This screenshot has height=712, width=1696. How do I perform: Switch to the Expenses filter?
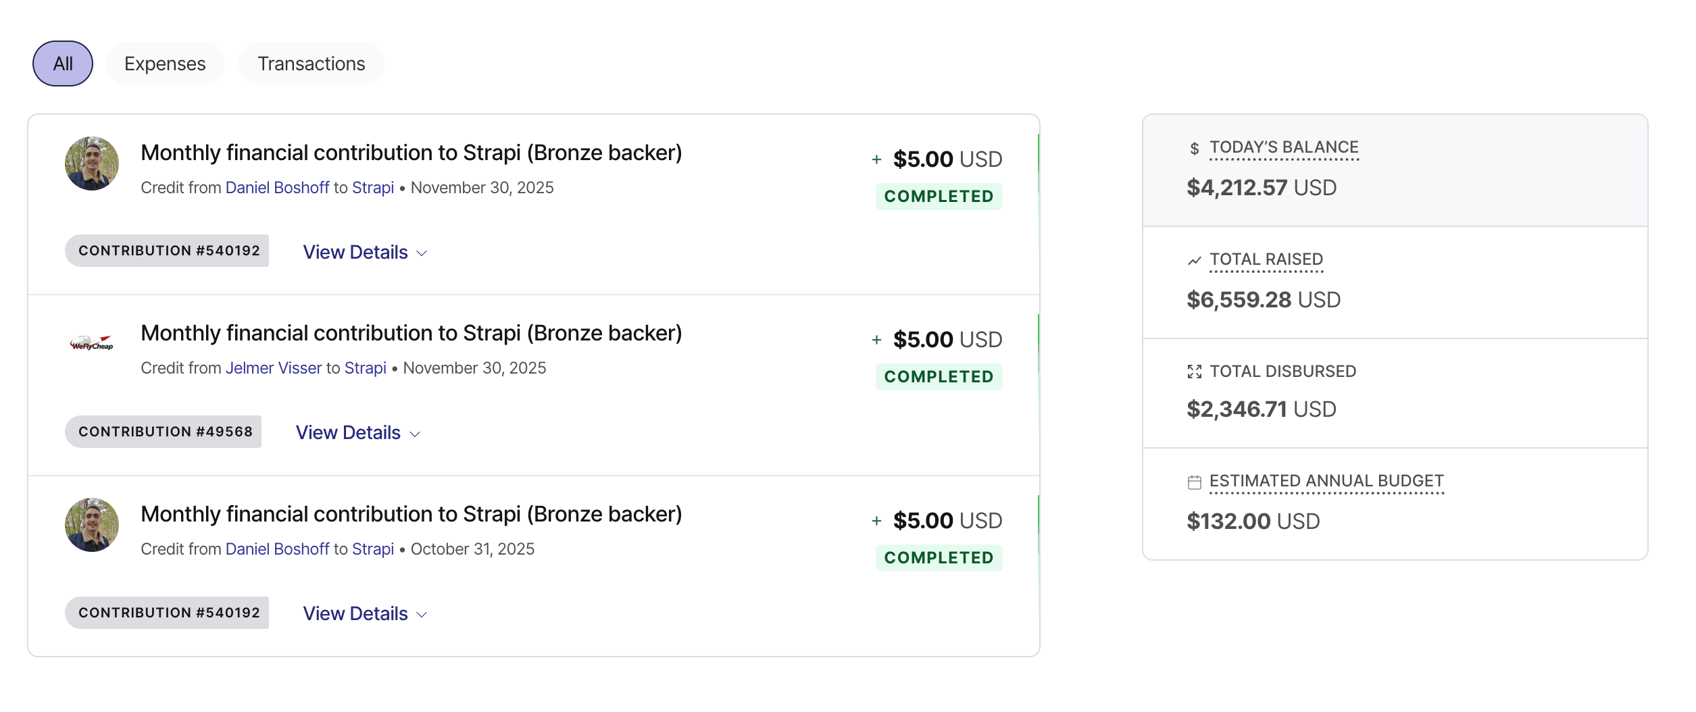click(x=165, y=63)
